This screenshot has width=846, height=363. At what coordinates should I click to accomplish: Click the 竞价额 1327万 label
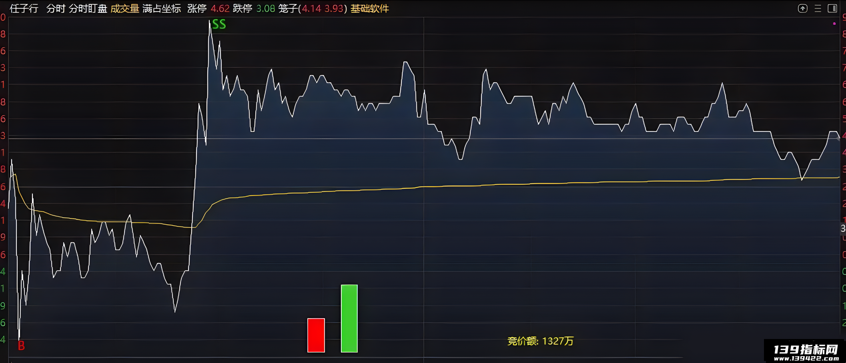540,341
